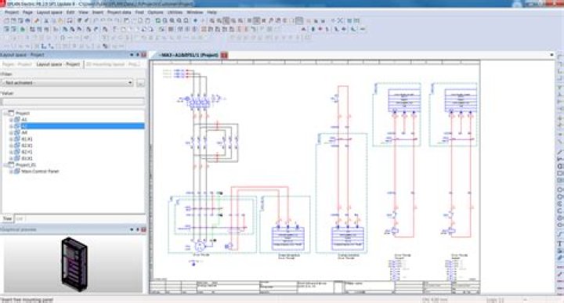
Task: Click the Logic 1:1 status bar entry
Action: tap(494, 299)
